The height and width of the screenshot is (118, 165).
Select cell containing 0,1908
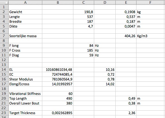pyautogui.click(x=126, y=12)
